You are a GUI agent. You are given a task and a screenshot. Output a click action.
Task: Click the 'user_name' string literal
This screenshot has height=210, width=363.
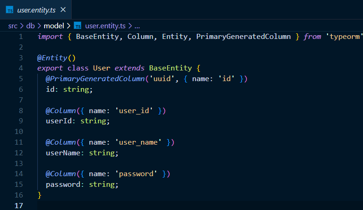click(x=138, y=142)
